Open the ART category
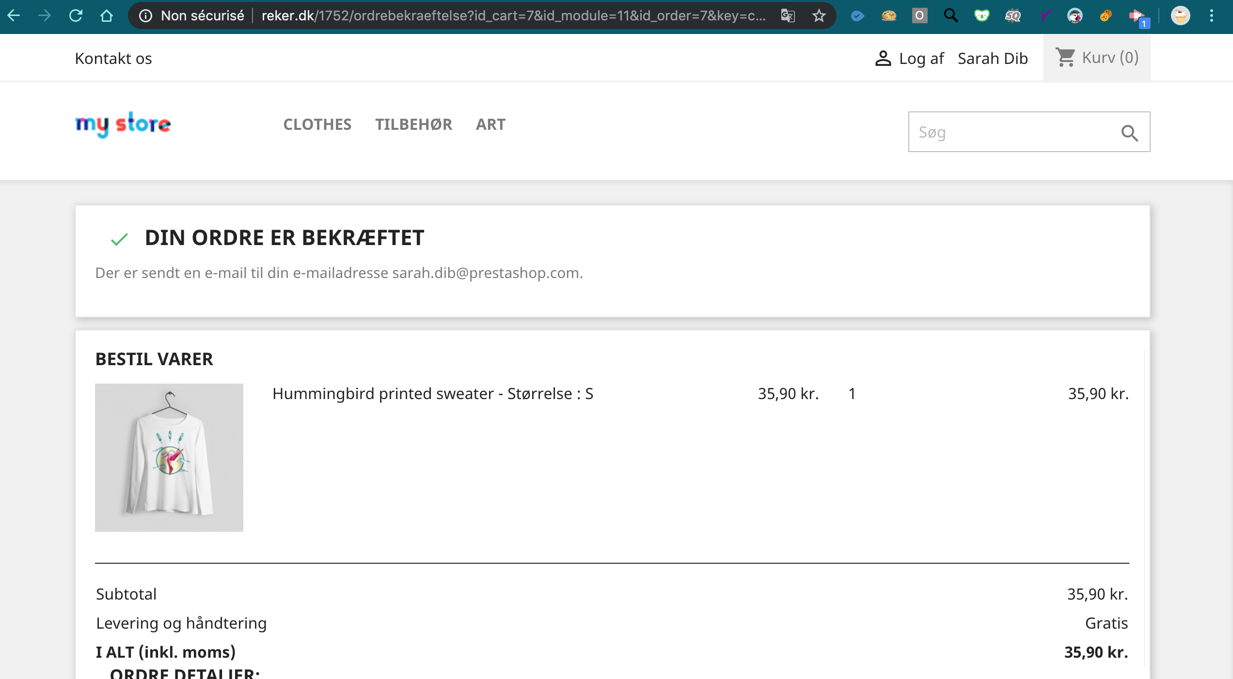Image resolution: width=1233 pixels, height=679 pixels. click(490, 124)
